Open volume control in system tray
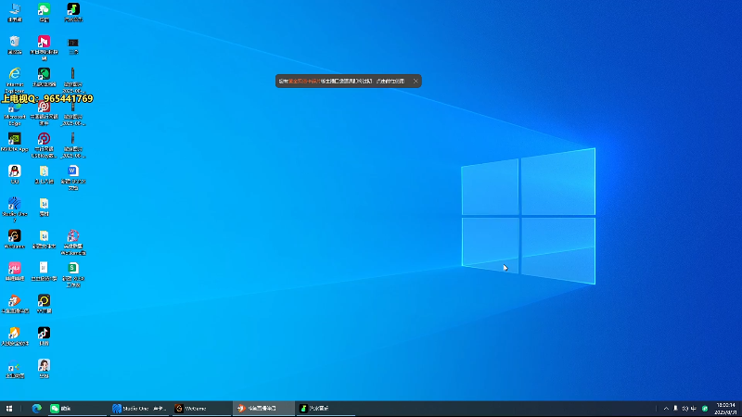The image size is (742, 417). [x=684, y=409]
